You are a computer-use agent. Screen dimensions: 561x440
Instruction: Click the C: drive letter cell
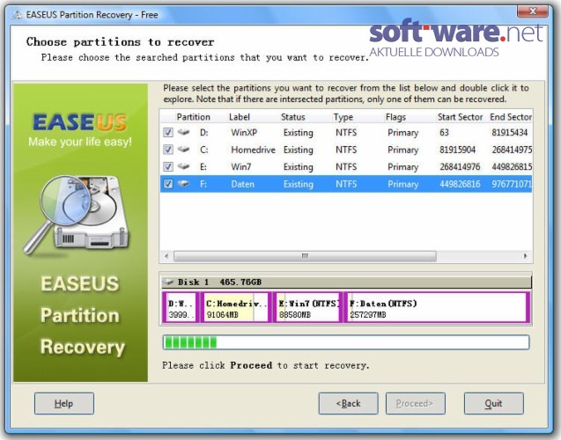204,150
